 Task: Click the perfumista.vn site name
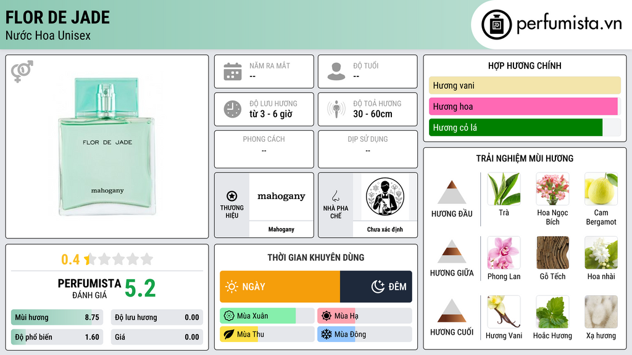coord(569,23)
